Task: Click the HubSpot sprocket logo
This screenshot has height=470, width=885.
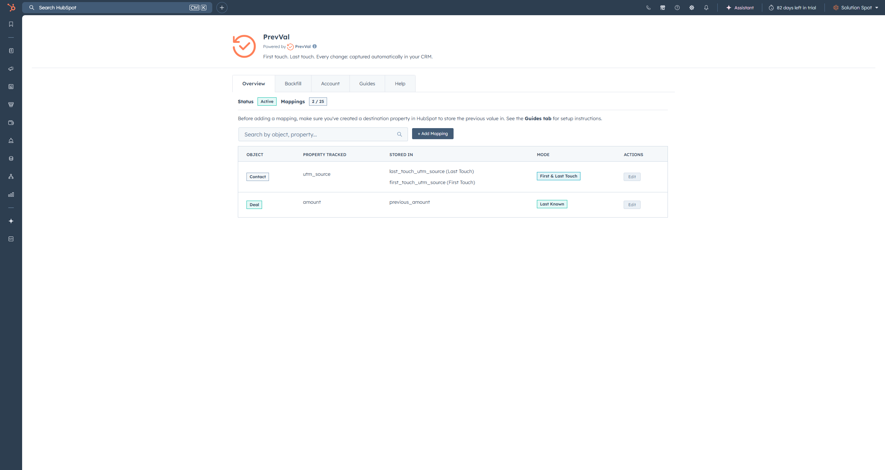Action: 11,7
